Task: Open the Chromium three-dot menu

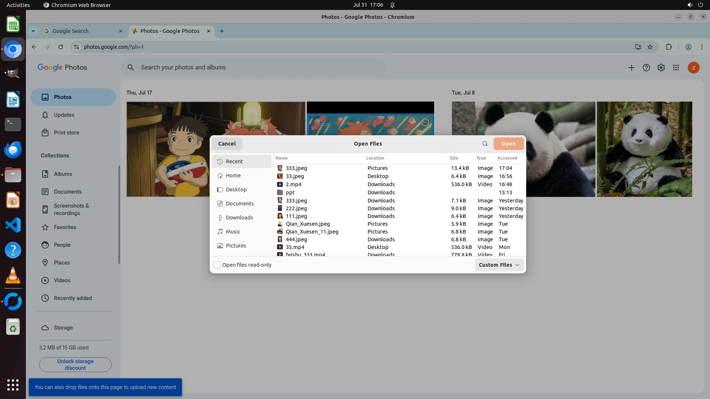Action: (702, 47)
